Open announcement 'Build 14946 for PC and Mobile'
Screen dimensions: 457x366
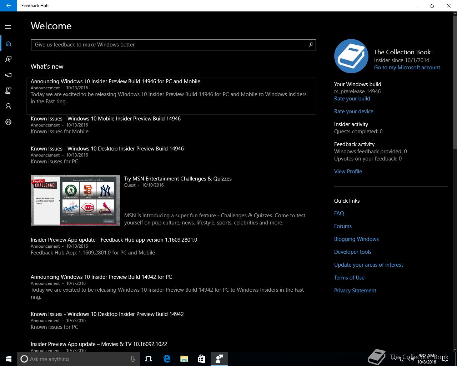[171, 96]
